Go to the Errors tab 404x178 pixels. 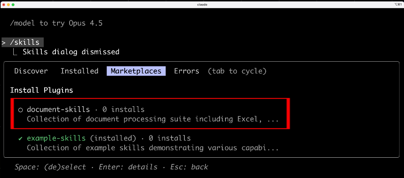coord(186,71)
